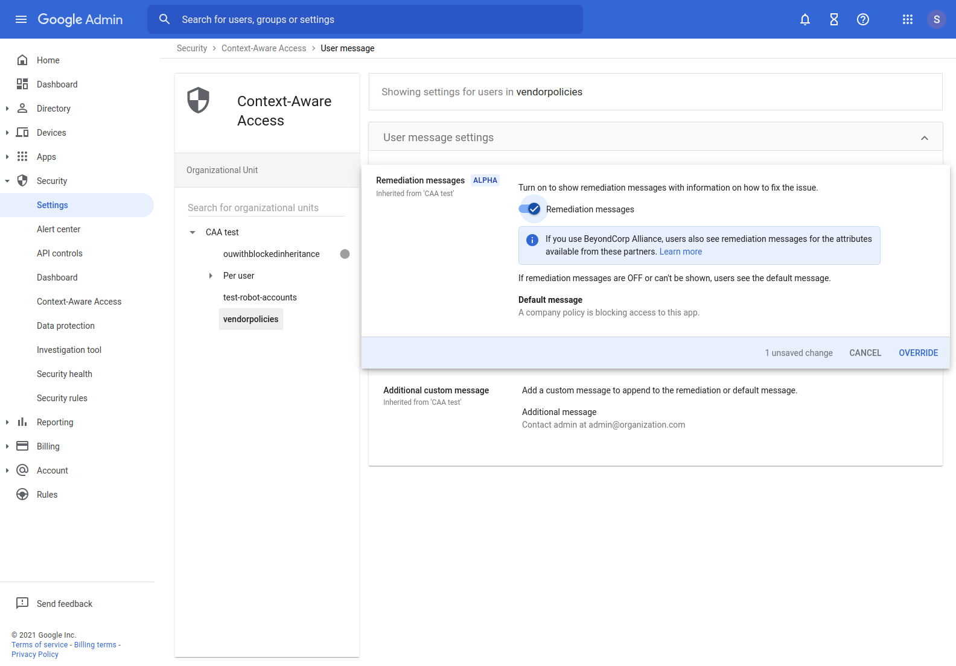Focus the top search field
The height and width of the screenshot is (666, 956).
pos(365,19)
